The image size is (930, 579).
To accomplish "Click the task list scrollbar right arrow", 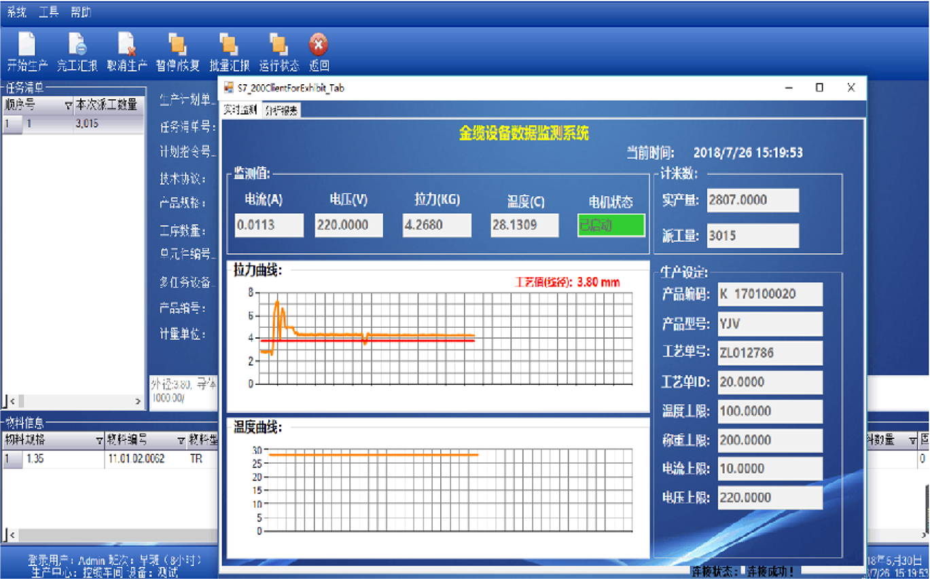I will tap(138, 402).
